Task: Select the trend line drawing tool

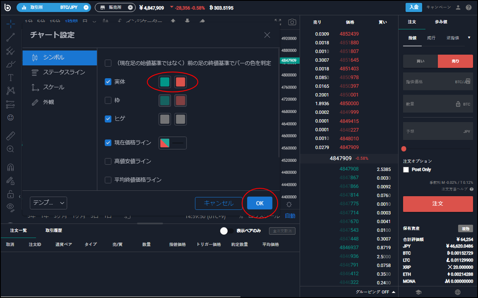Action: [10, 37]
